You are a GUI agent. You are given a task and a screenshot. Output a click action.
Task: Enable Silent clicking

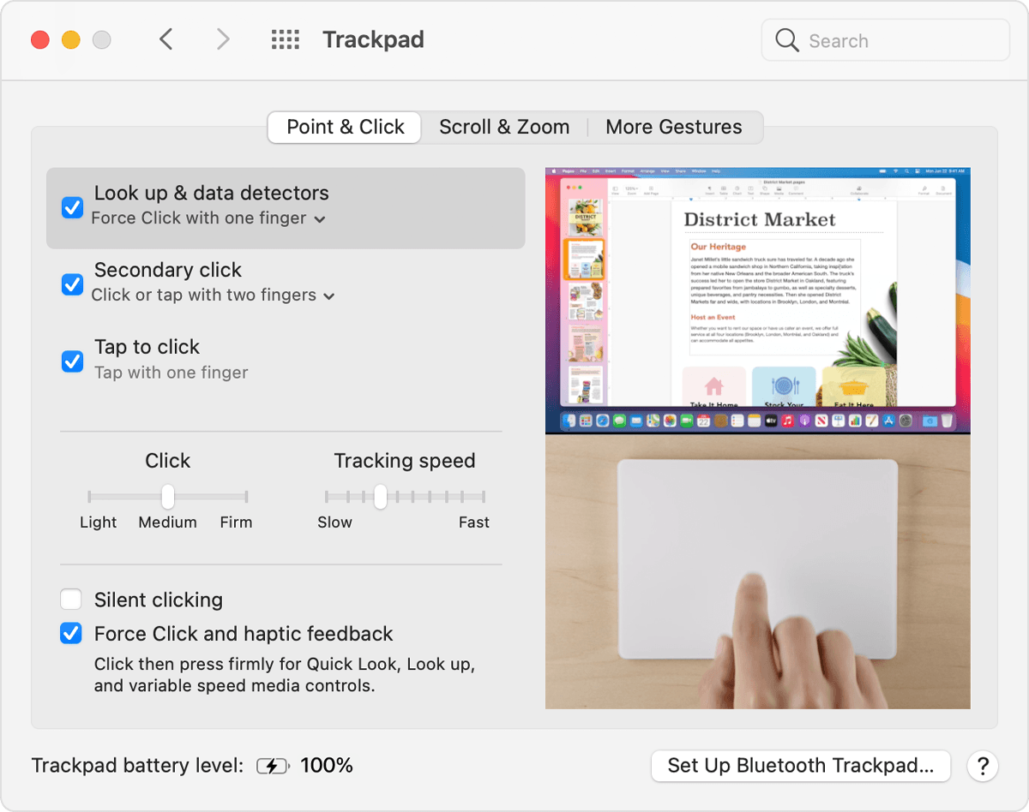click(71, 599)
